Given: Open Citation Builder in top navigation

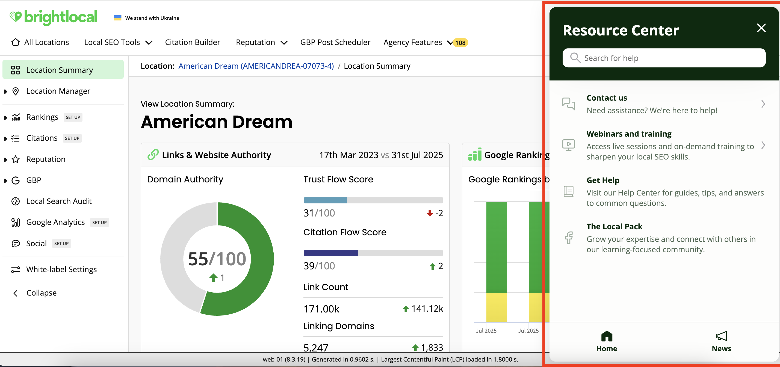Looking at the screenshot, I should click(x=193, y=42).
